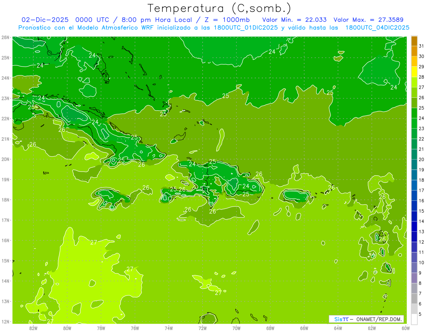Click the "25N" latitude axis label
Viewport: 431px width, 333px height.
click(5, 57)
